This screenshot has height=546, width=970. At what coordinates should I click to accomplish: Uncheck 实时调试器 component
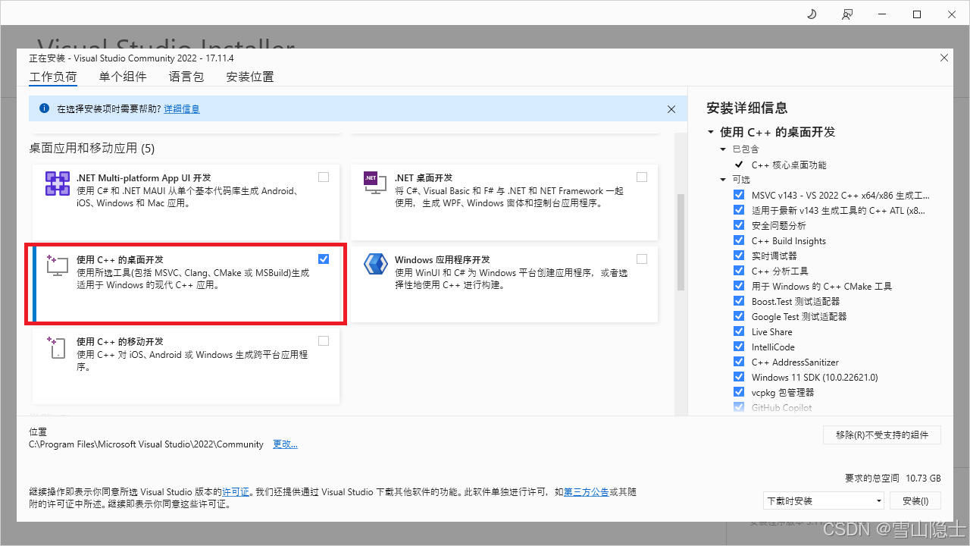coord(739,256)
